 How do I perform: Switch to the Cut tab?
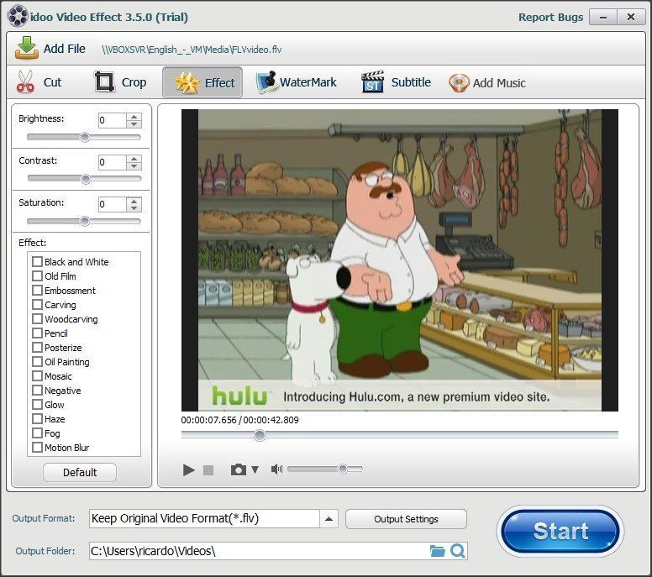pos(39,82)
